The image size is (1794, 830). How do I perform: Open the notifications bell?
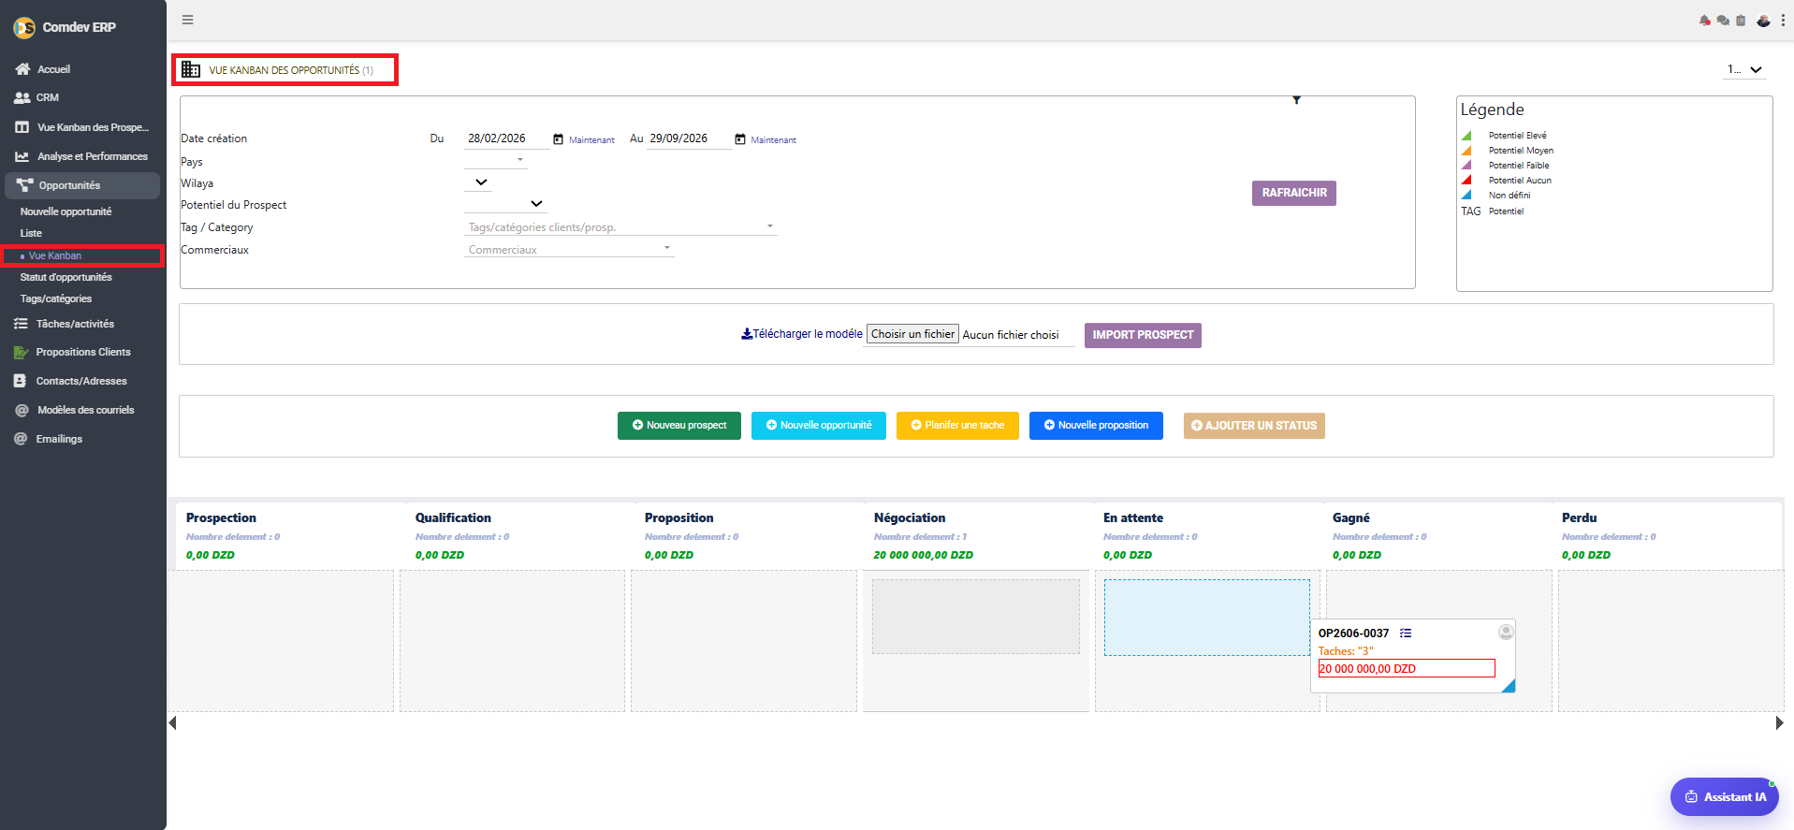point(1705,21)
